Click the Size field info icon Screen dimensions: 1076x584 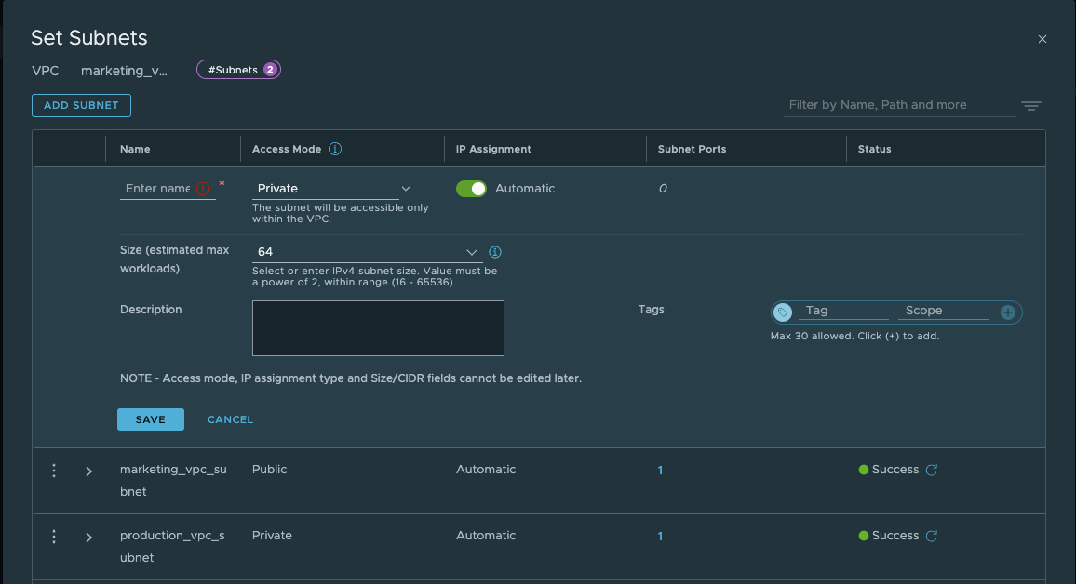point(495,252)
